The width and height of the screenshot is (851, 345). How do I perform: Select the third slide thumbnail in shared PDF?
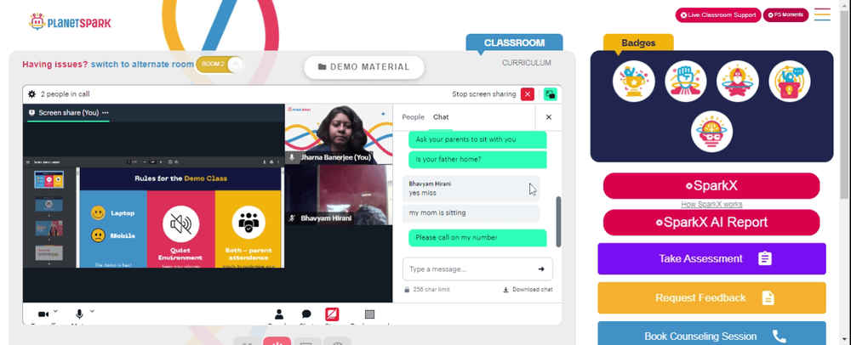(x=49, y=228)
